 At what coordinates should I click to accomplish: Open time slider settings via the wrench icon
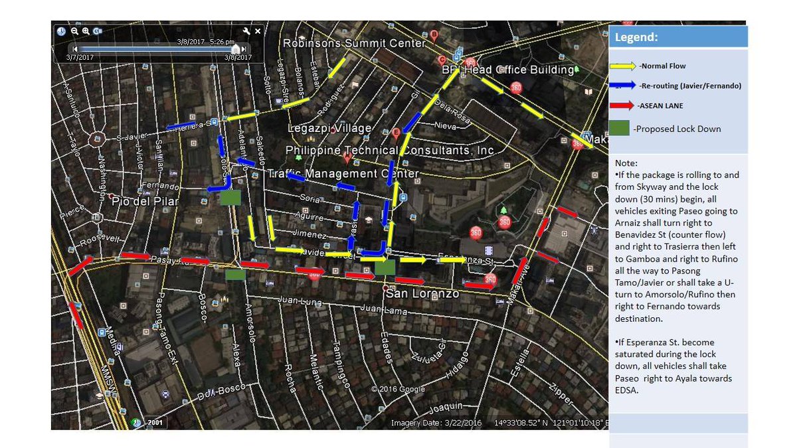[247, 31]
